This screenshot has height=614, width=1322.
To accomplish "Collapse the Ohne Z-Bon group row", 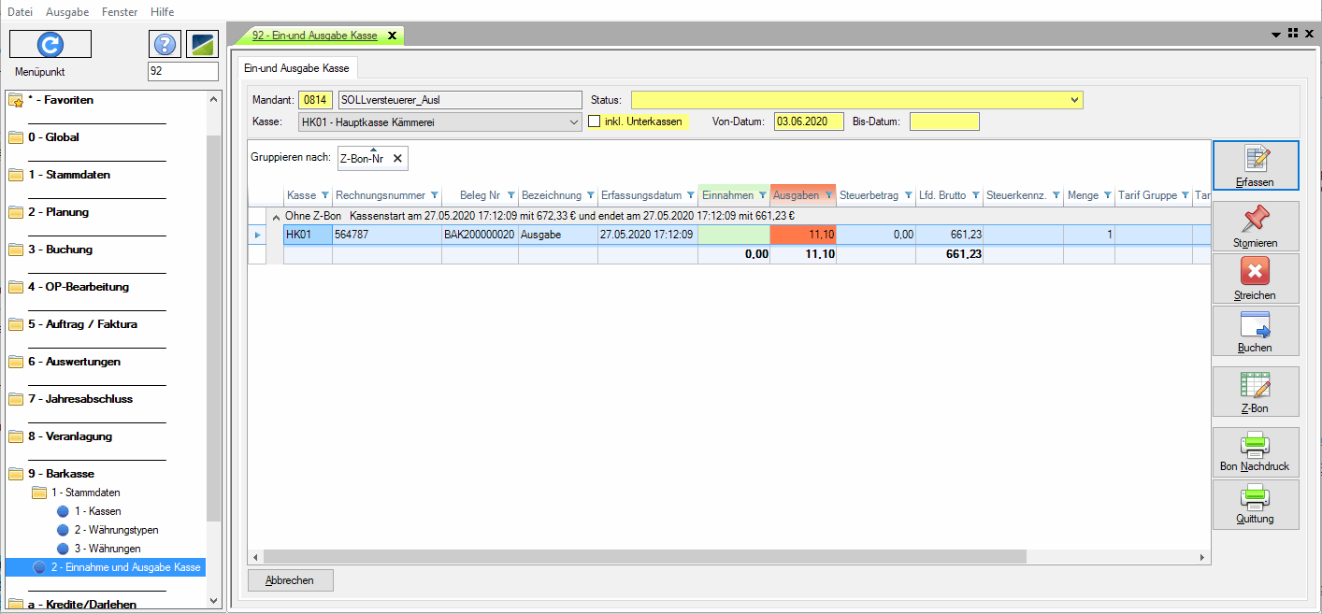I will [276, 216].
